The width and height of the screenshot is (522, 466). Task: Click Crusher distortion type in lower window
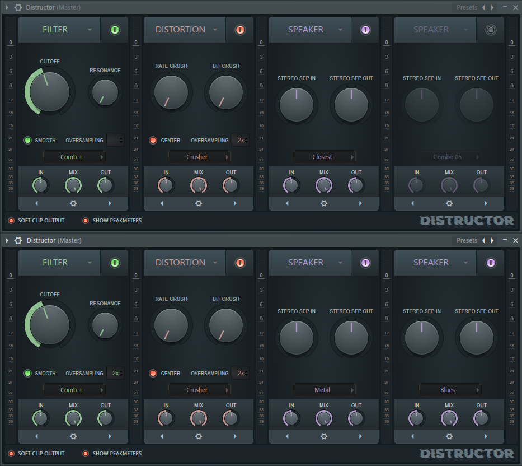pos(199,390)
